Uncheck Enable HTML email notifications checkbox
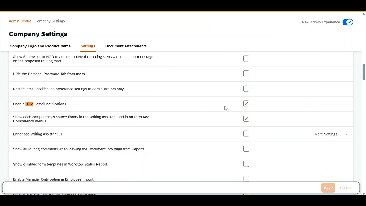The height and width of the screenshot is (206, 366). pyautogui.click(x=246, y=104)
